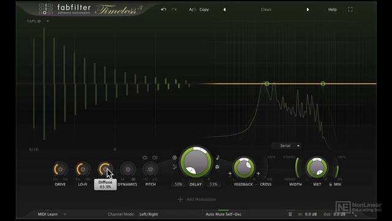Toggle the Dynamics effect power button
This screenshot has height=221, width=392.
[x=128, y=169]
